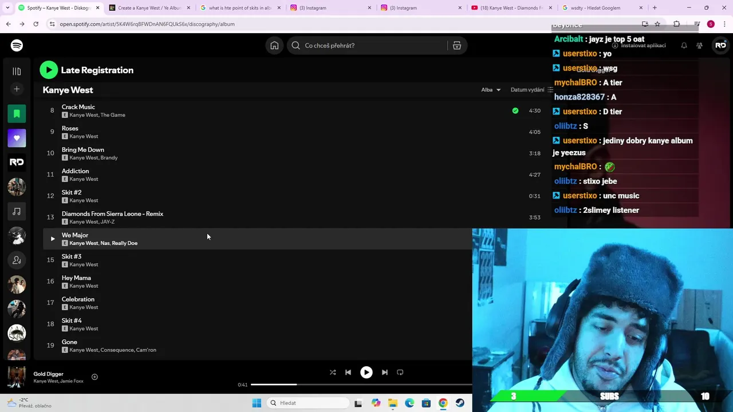
Task: Open artist link Cam'ron
Action: (x=146, y=350)
